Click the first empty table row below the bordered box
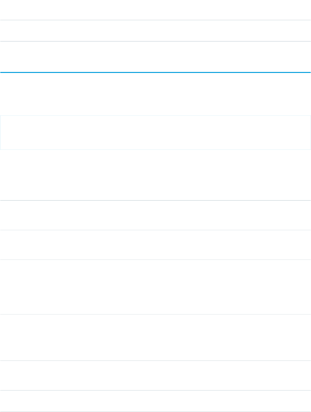The height and width of the screenshot is (412, 311). tap(155, 215)
